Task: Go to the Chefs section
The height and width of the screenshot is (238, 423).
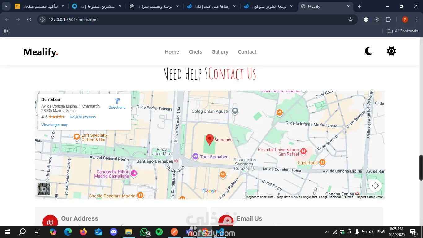Action: pos(195,52)
